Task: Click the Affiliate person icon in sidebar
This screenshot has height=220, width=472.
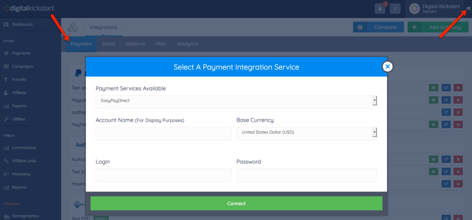Action: [x=6, y=93]
